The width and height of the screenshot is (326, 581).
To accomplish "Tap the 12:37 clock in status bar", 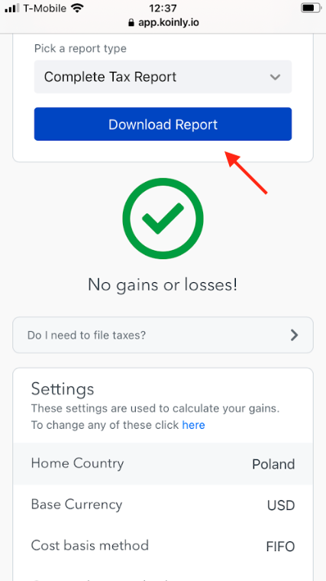I will tap(163, 8).
